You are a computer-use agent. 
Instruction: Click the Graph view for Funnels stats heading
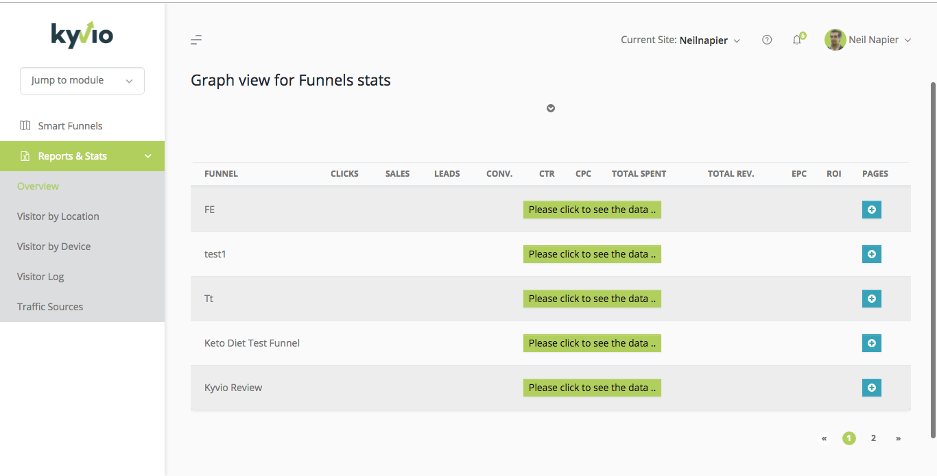point(291,80)
